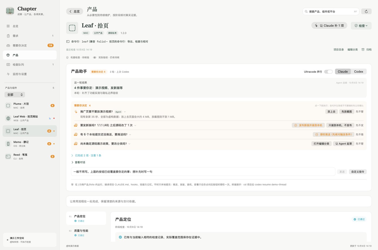The height and width of the screenshot is (250, 378).
Task: Click the terminal icon beside 命令行
Action: [68, 41]
